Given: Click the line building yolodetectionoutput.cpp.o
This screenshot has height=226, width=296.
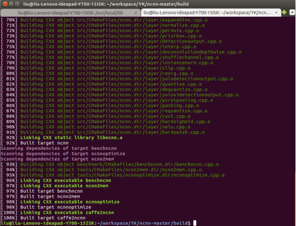Looking at the screenshot, I should click(x=117, y=79).
